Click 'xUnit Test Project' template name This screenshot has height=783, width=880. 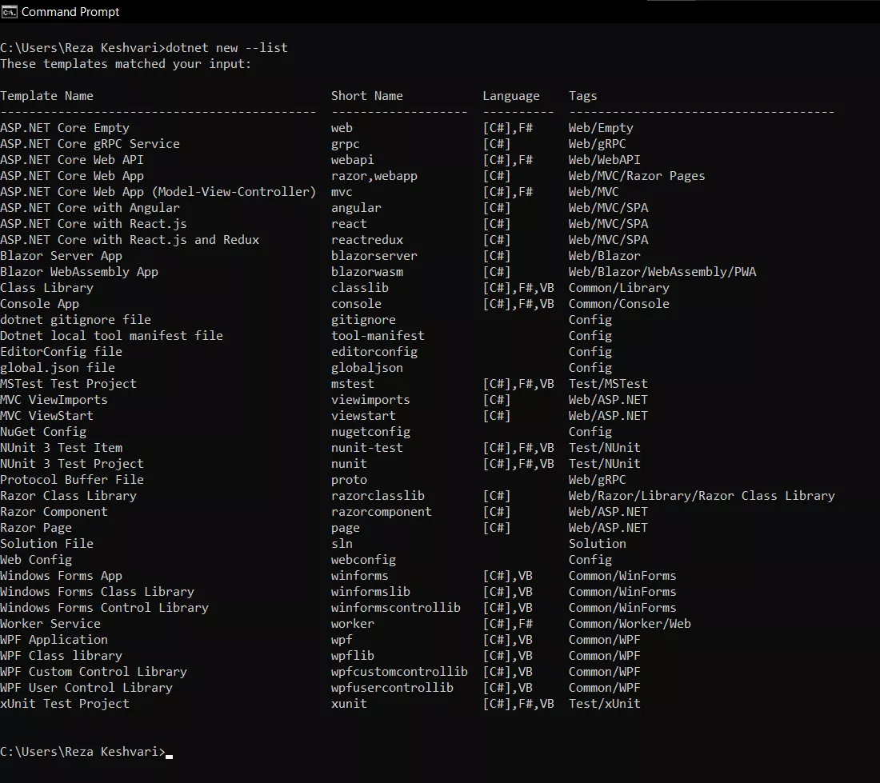click(65, 703)
